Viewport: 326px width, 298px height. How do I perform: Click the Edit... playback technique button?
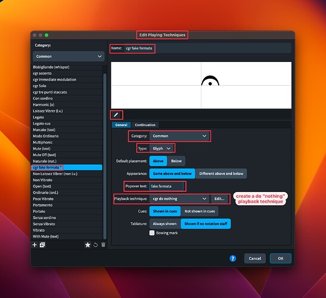coord(219,199)
